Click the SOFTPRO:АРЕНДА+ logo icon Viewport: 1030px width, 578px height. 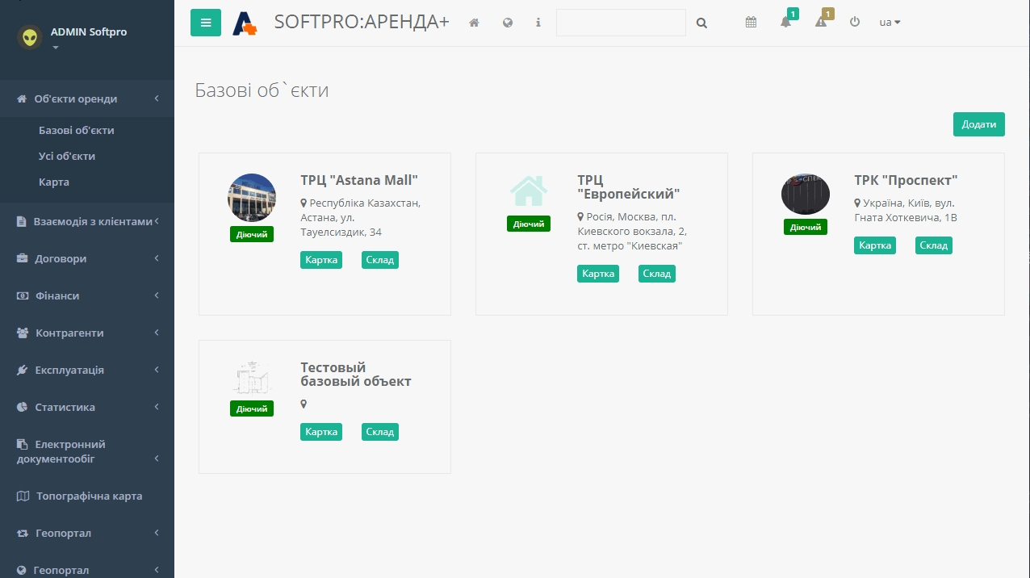245,23
